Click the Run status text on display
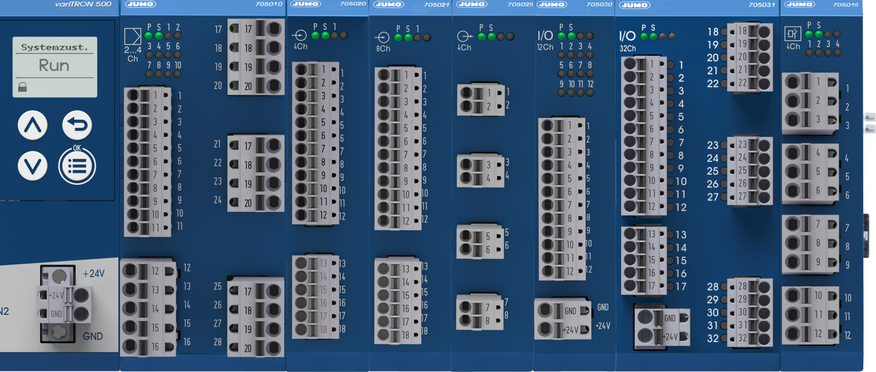The width and height of the screenshot is (876, 372). point(54,65)
